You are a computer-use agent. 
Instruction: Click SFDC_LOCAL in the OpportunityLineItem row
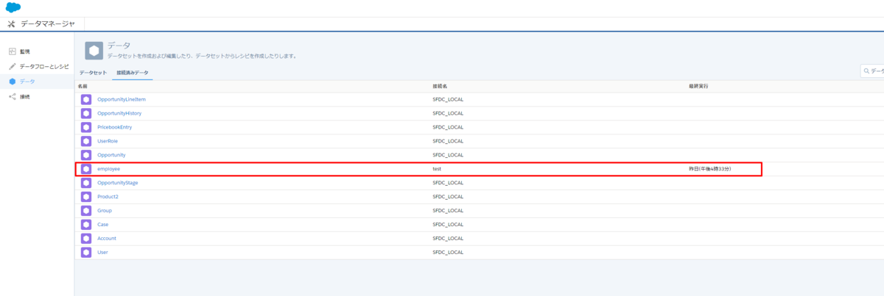click(x=448, y=99)
